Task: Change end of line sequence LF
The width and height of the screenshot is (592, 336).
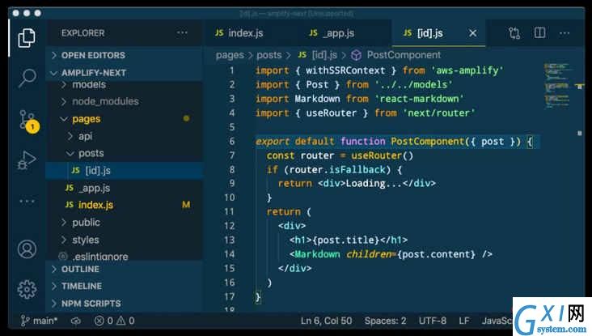Action: 464,321
